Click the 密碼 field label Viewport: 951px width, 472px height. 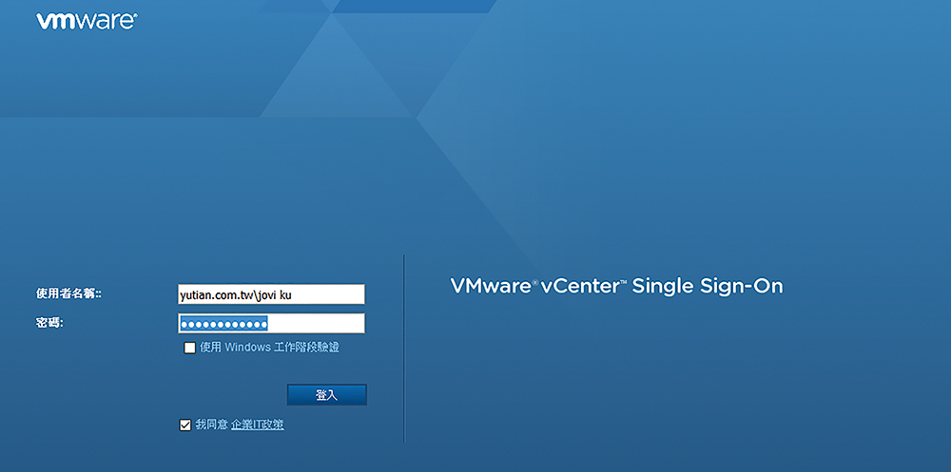pos(49,324)
